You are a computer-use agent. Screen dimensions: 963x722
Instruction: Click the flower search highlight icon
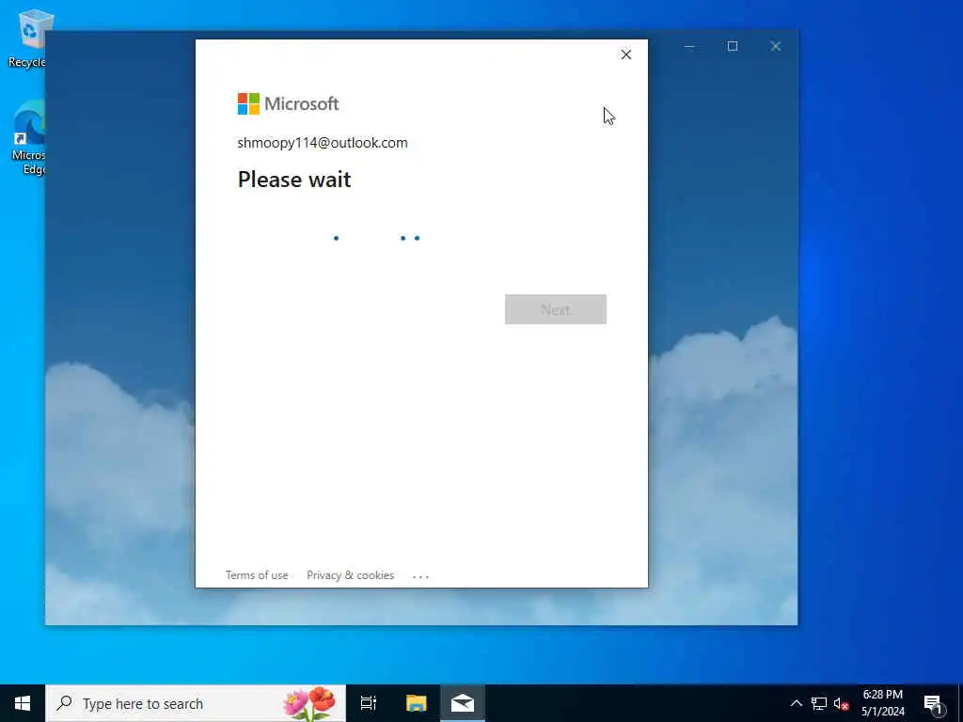[309, 703]
